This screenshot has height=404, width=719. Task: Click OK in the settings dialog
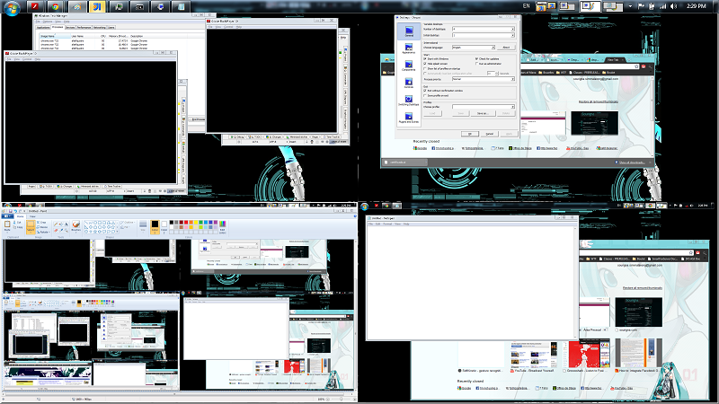(470, 134)
